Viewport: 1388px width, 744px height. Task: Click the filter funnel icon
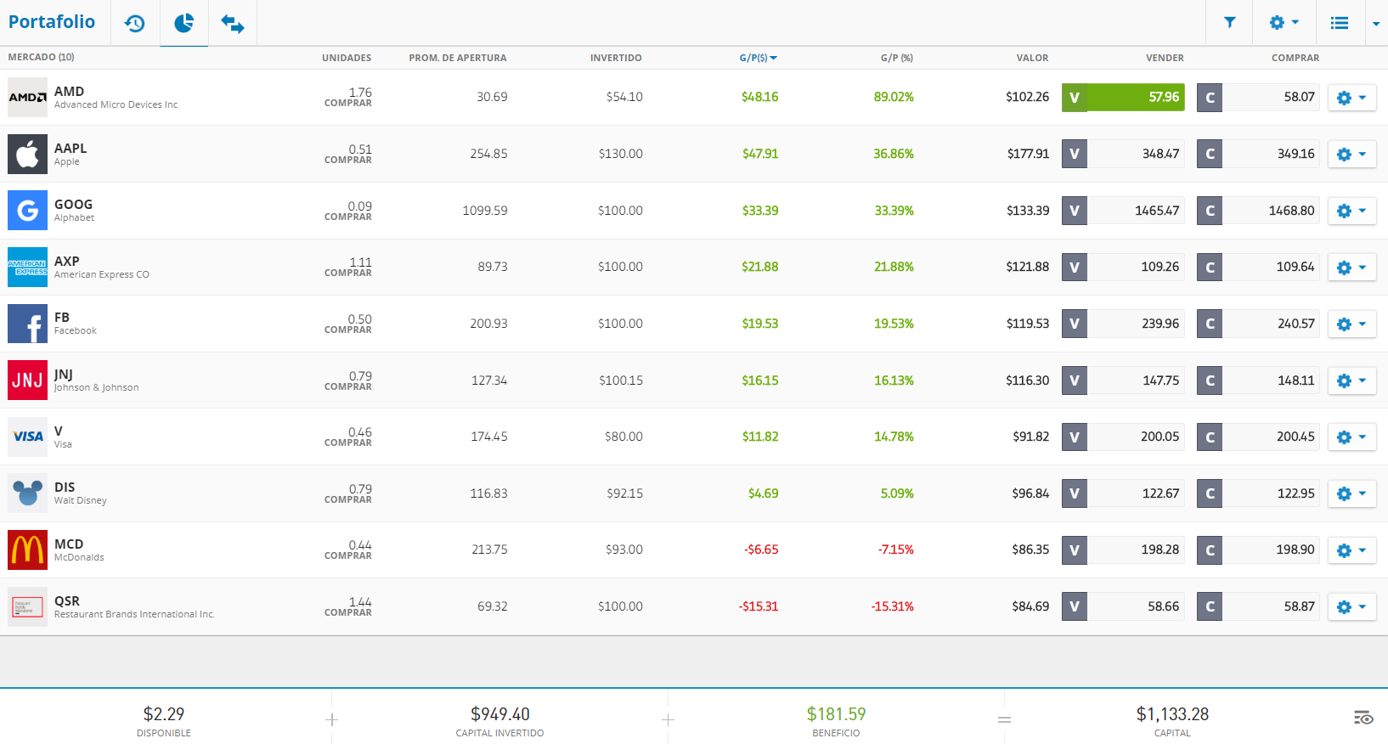click(x=1229, y=23)
